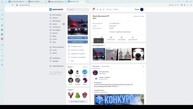Click gift icon beside the message button

tap(86, 38)
